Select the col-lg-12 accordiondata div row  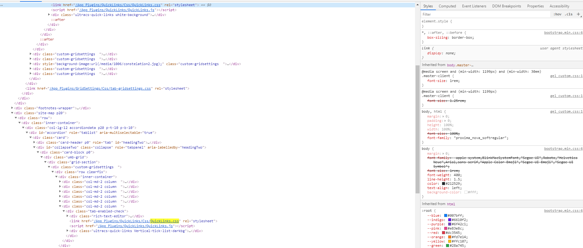click(x=81, y=128)
